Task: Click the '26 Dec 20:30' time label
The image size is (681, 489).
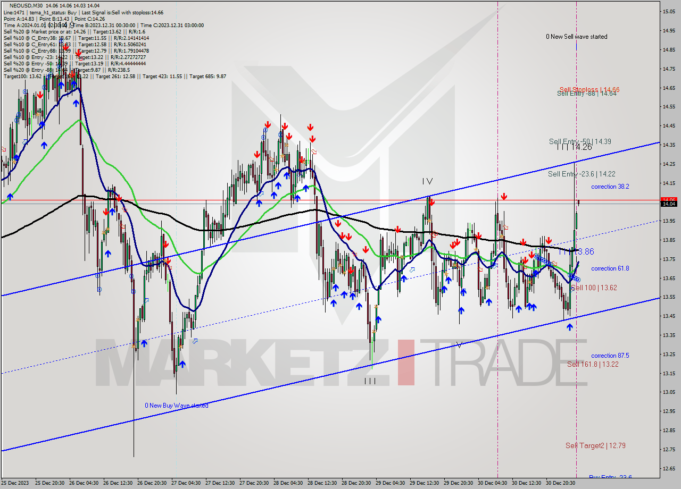Action: [152, 483]
